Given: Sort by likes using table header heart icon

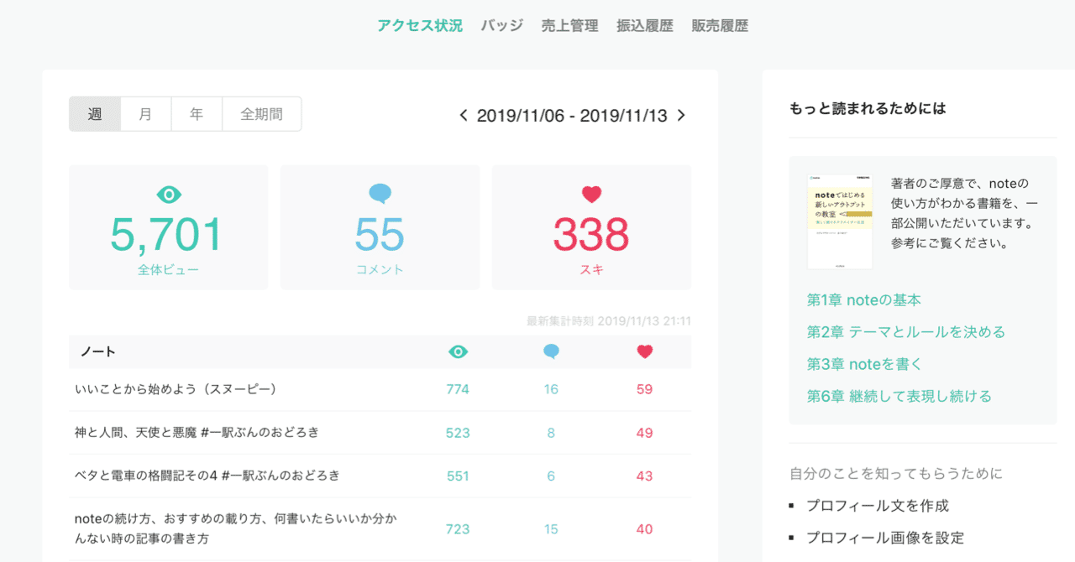Looking at the screenshot, I should click(645, 352).
